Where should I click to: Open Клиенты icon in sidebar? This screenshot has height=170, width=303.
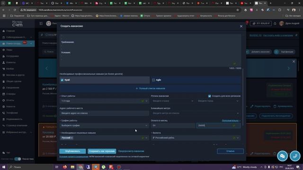point(3,62)
